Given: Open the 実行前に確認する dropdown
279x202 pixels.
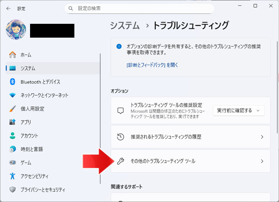Looking at the screenshot, I should [x=239, y=111].
